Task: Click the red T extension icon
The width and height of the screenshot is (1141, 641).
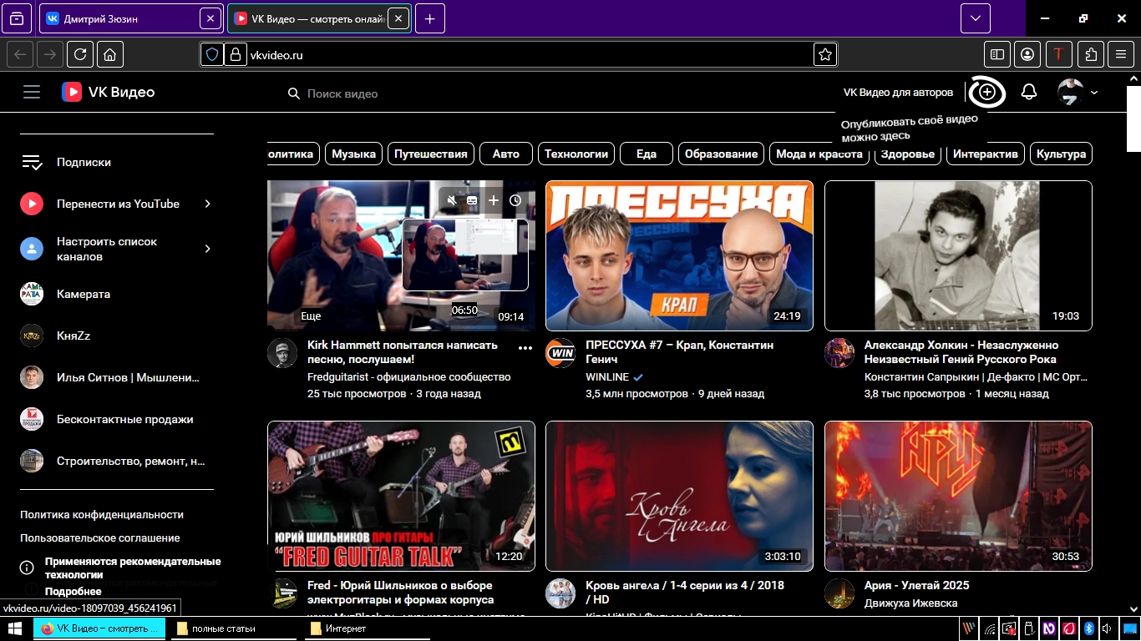Action: coord(1059,54)
